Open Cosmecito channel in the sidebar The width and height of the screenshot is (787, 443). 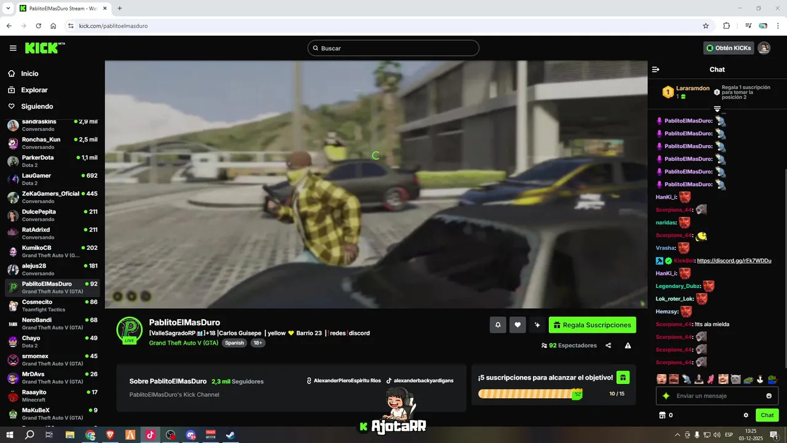tap(52, 305)
